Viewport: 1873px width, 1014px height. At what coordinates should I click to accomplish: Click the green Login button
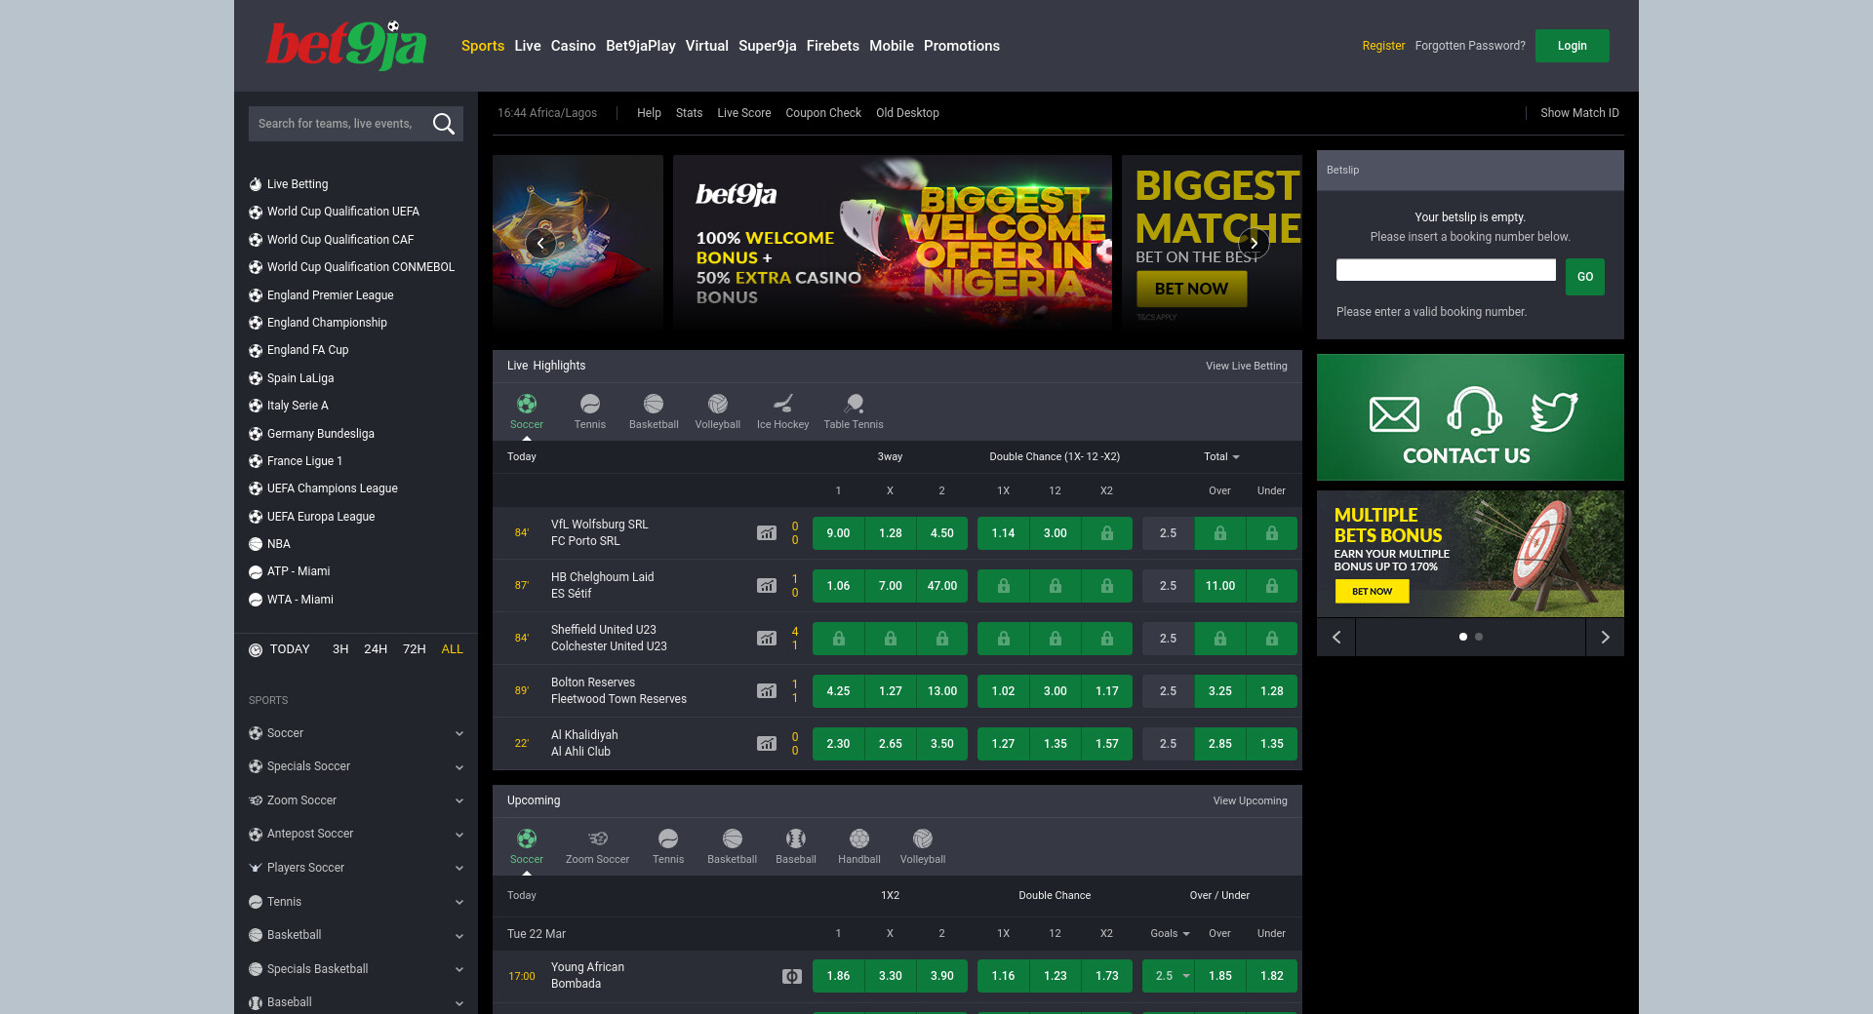pyautogui.click(x=1572, y=46)
